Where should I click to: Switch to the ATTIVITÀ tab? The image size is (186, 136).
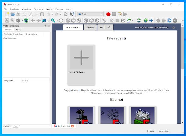coord(105,27)
